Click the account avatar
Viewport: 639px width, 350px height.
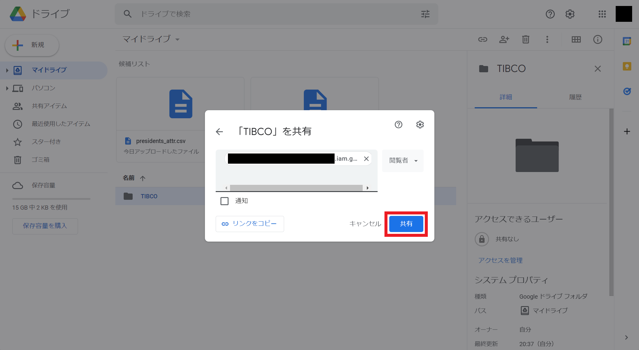click(624, 14)
